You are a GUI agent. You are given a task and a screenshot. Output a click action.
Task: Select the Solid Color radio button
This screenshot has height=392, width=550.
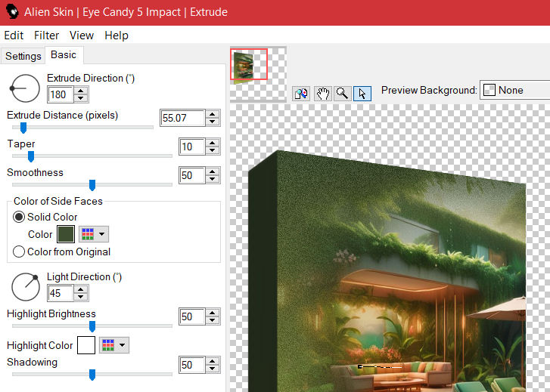click(19, 217)
